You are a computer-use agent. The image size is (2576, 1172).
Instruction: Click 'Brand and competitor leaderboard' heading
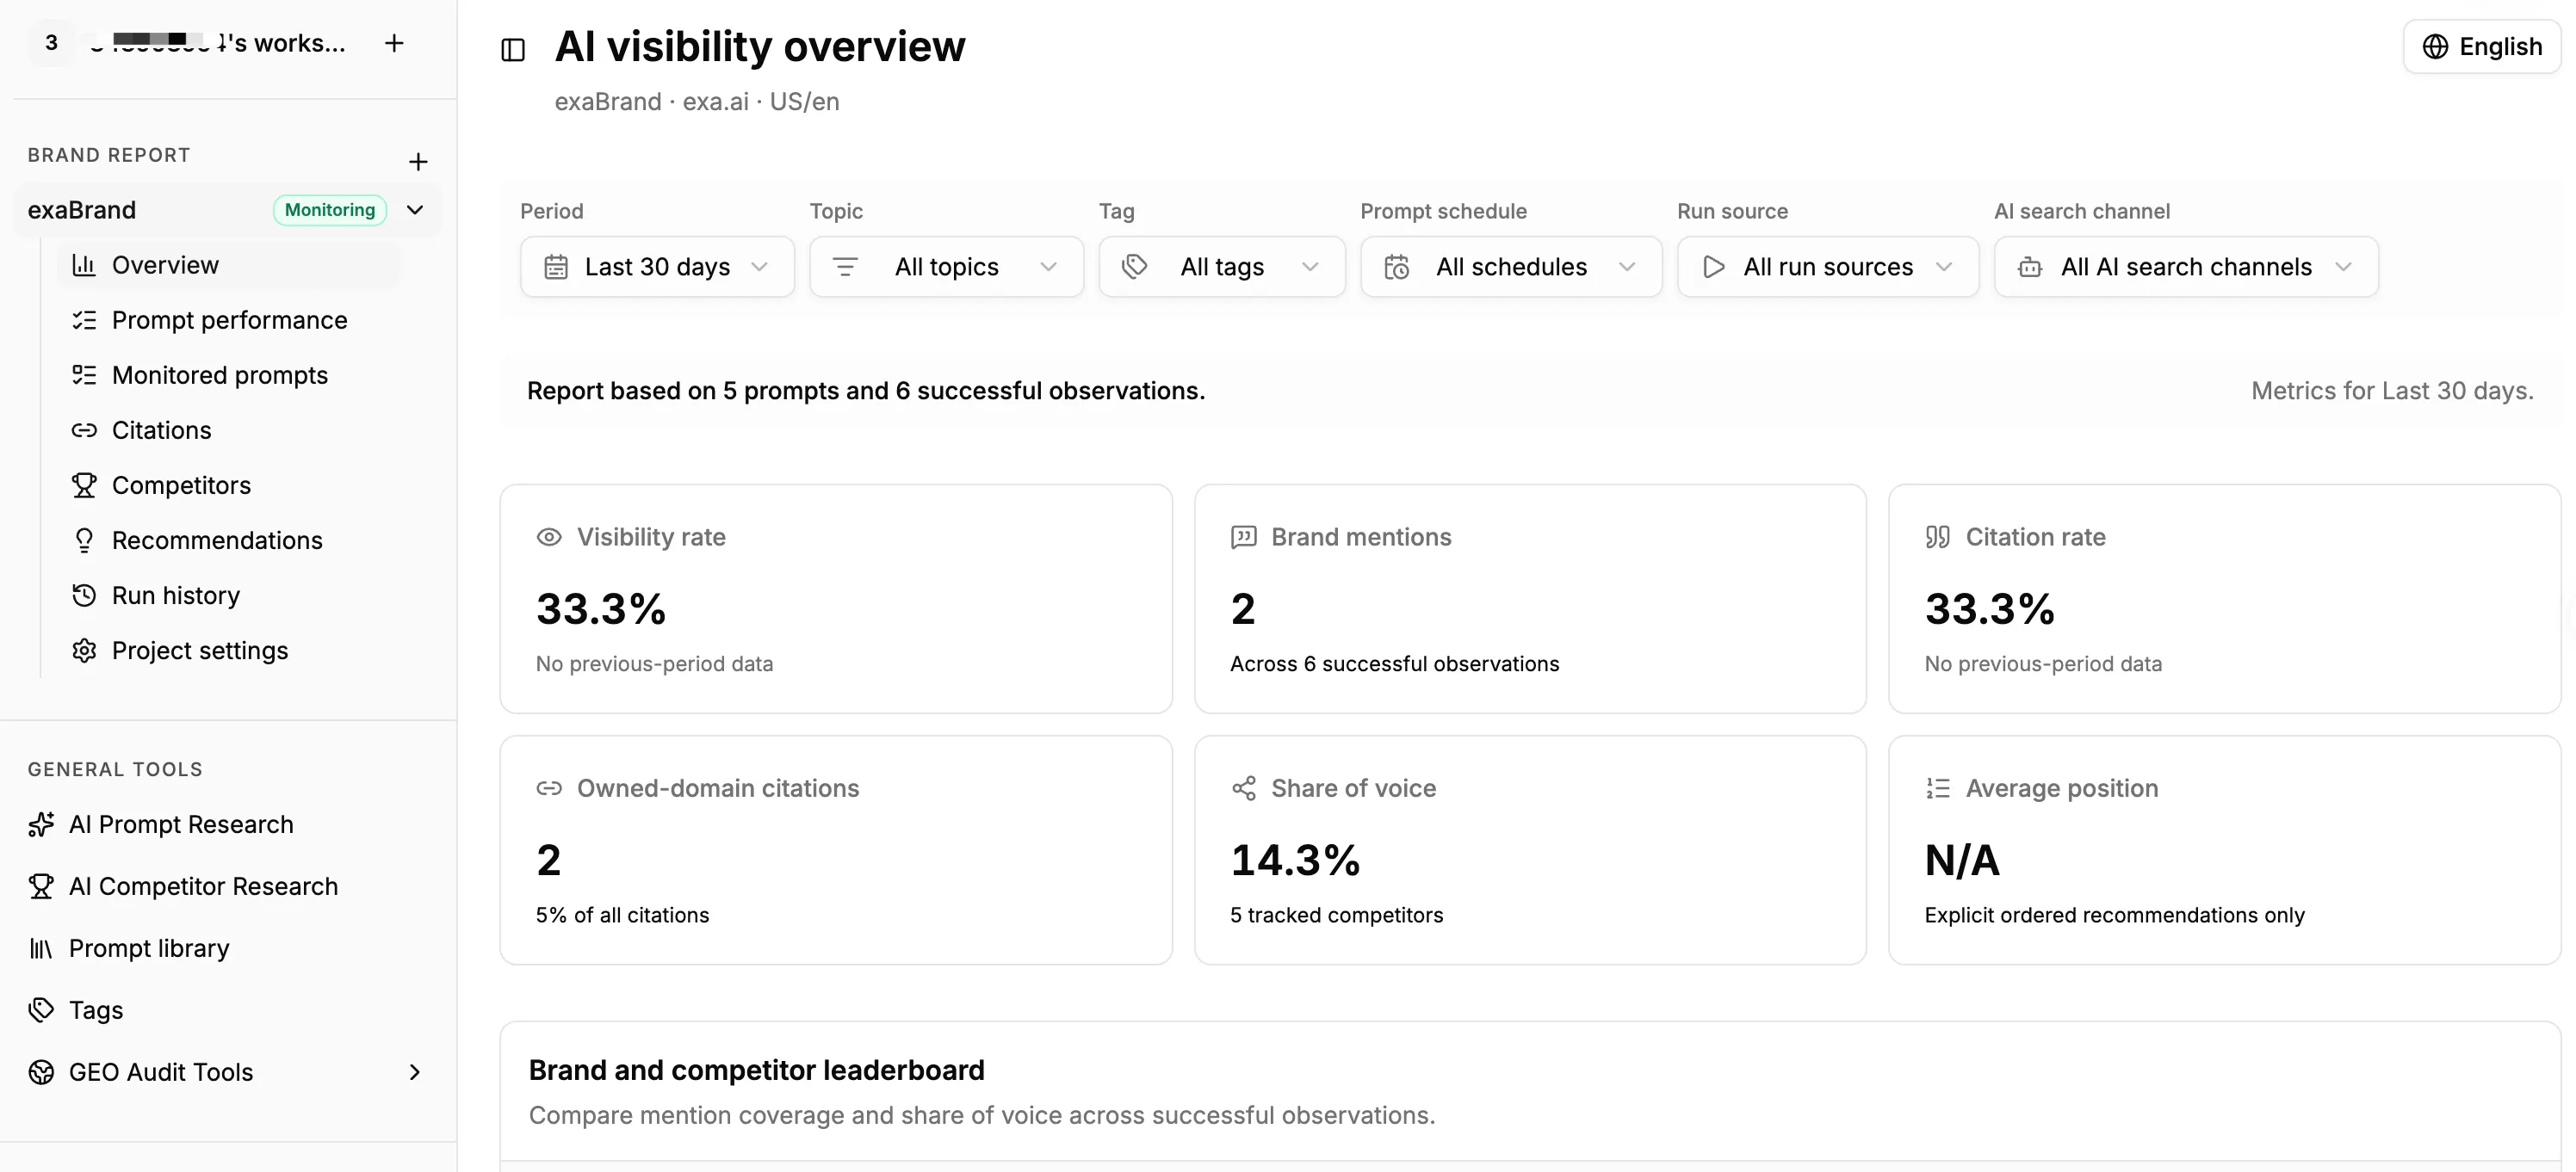tap(756, 1070)
